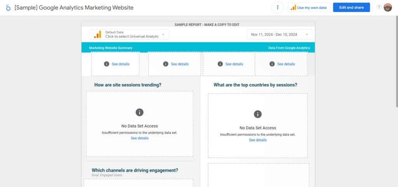
Task: Click See details in second scorecard
Action: (180, 64)
